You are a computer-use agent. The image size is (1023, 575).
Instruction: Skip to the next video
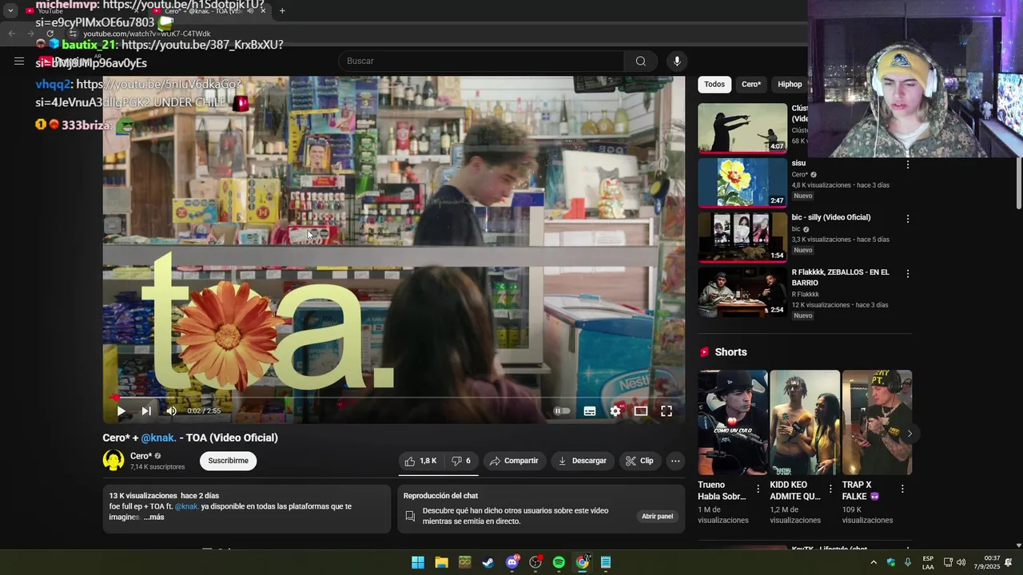(146, 411)
